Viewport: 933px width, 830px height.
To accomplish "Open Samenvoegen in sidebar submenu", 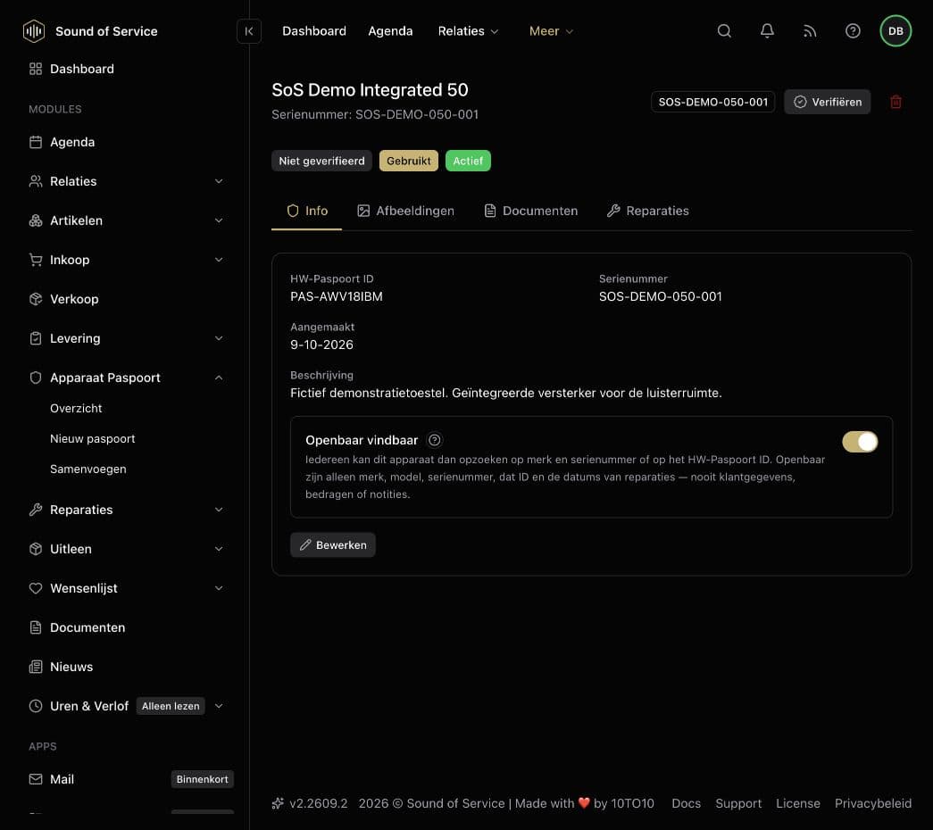I will pos(88,469).
